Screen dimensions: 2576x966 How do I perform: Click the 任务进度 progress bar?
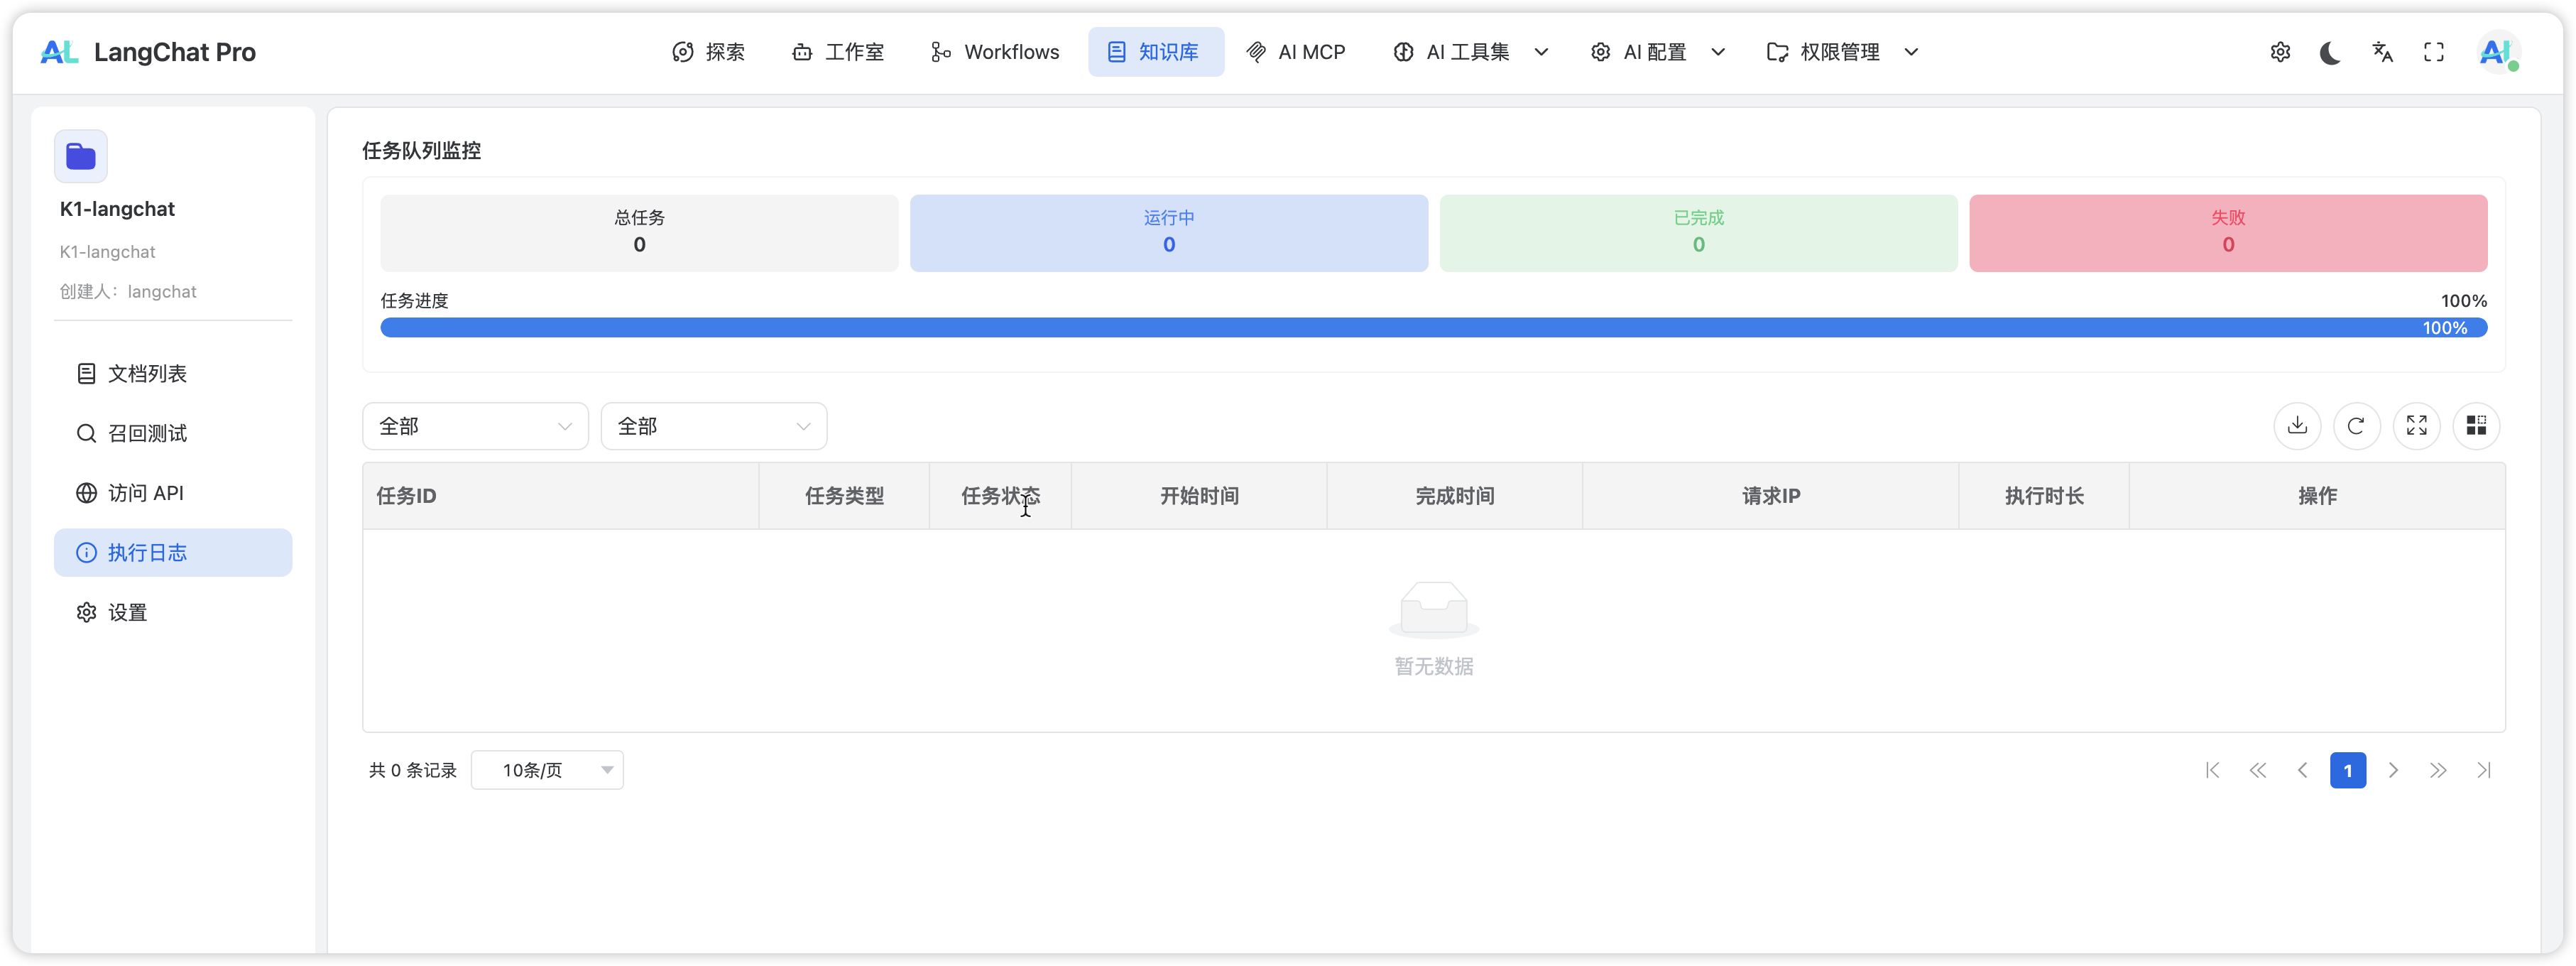[x=1433, y=328]
